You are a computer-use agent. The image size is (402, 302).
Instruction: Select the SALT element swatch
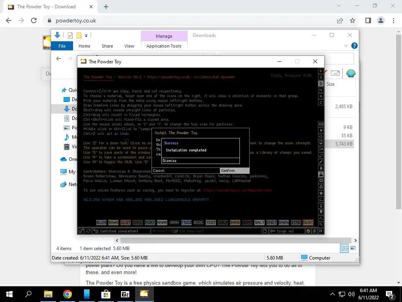[259, 223]
